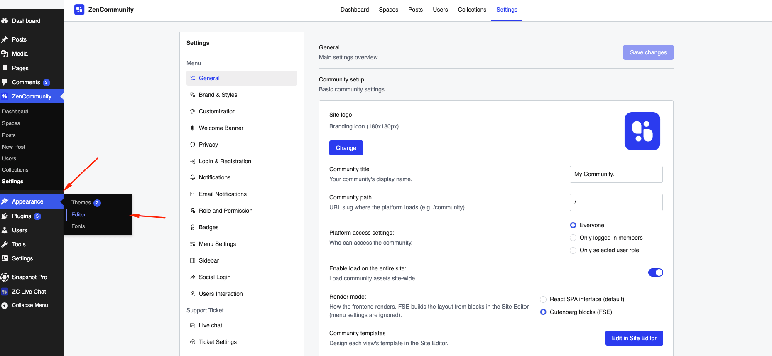772x356 pixels.
Task: Click the Pages icon in WordPress sidebar
Action: point(5,68)
